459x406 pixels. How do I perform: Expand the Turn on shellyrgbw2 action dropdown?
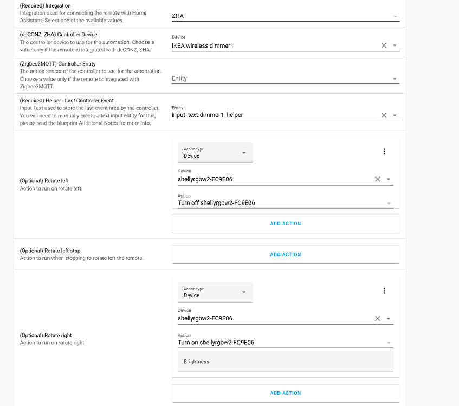pos(389,343)
